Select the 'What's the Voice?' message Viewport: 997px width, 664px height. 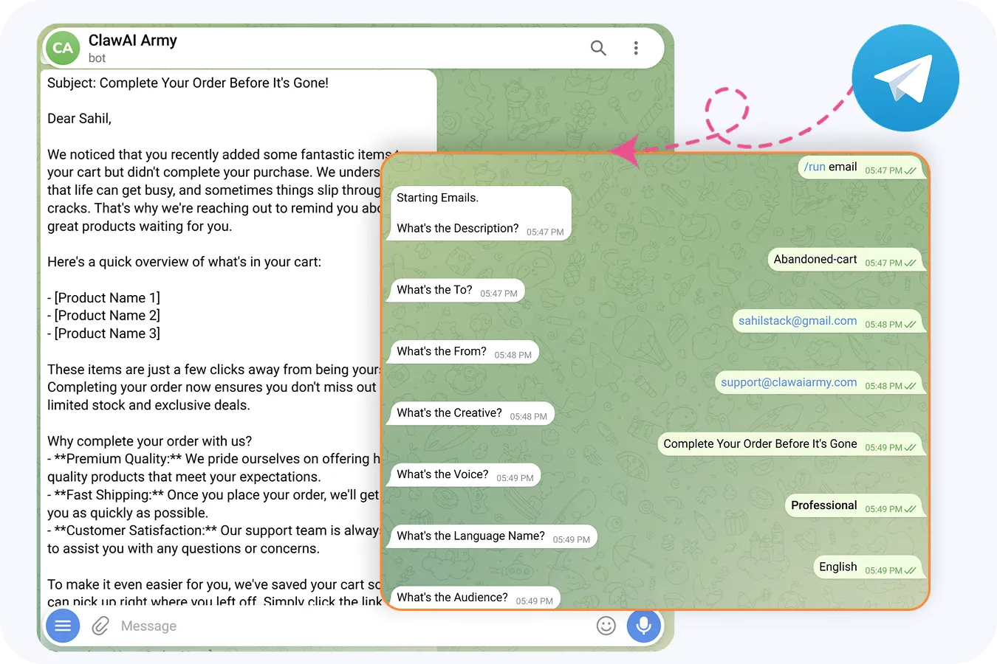pos(465,474)
